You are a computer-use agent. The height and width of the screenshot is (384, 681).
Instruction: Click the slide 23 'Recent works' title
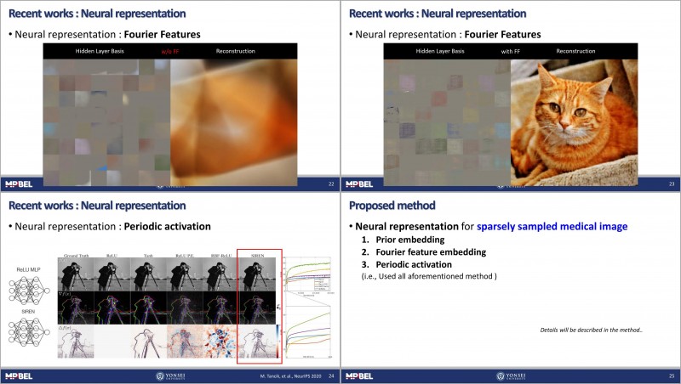[x=438, y=14]
